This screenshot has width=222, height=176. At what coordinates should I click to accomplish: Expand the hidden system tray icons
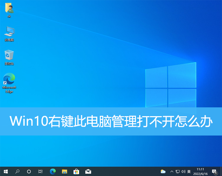click(x=171, y=171)
